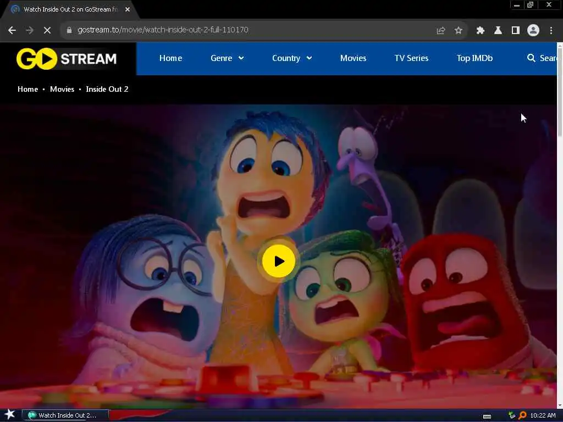The image size is (563, 422).
Task: Click the browser forward arrow
Action: coord(30,30)
